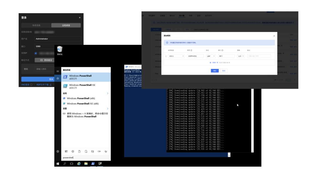Click the powershell search box
The height and width of the screenshot is (178, 317).
[x=86, y=158]
